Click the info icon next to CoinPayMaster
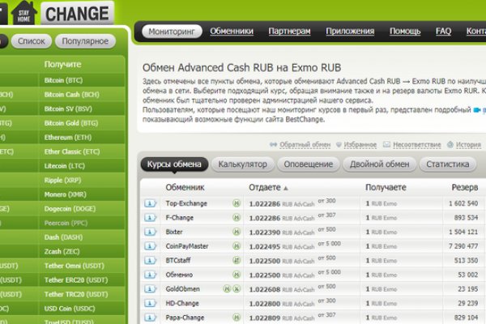Viewport: 486px width, 324px height. click(x=150, y=246)
